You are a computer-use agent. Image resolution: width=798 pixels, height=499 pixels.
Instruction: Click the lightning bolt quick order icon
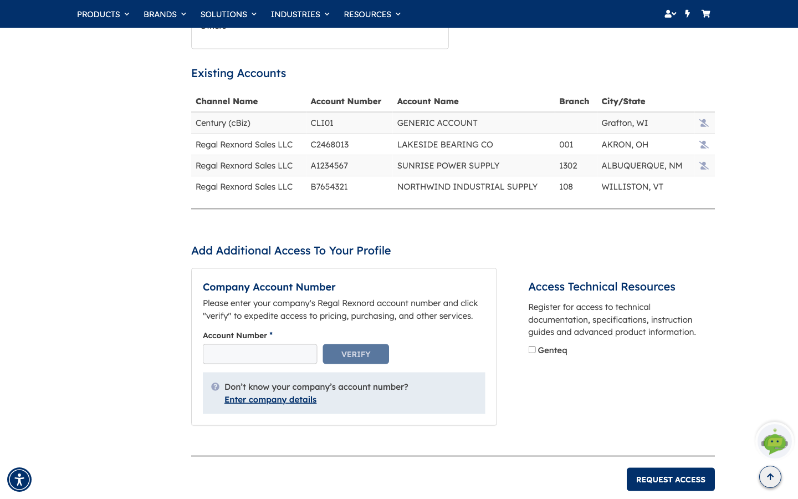pos(687,14)
